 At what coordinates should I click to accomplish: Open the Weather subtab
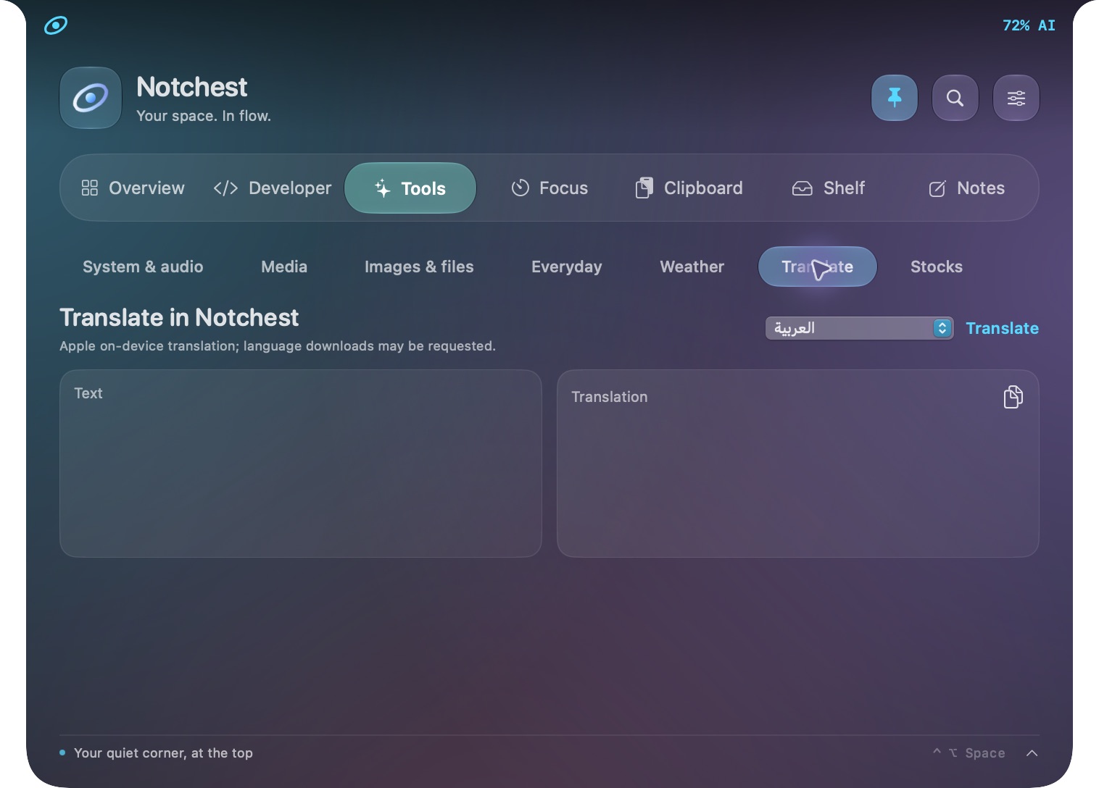pyautogui.click(x=692, y=267)
